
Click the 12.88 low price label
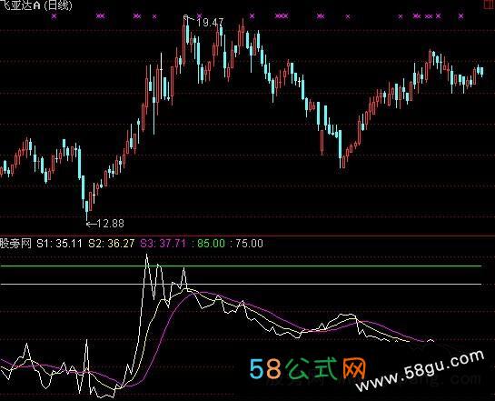coord(110,224)
